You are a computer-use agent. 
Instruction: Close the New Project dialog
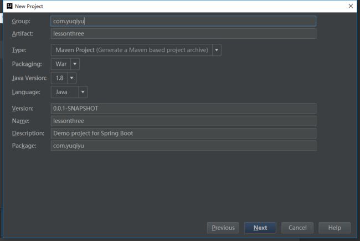(x=351, y=6)
